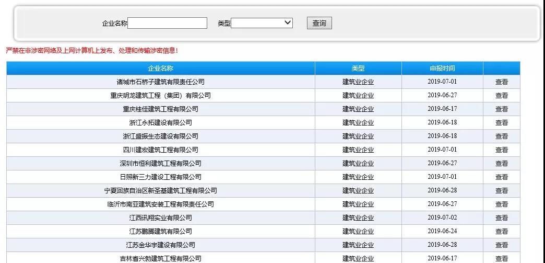This screenshot has height=263, width=545.
Task: Click the 类型 table column header
Action: [x=358, y=68]
